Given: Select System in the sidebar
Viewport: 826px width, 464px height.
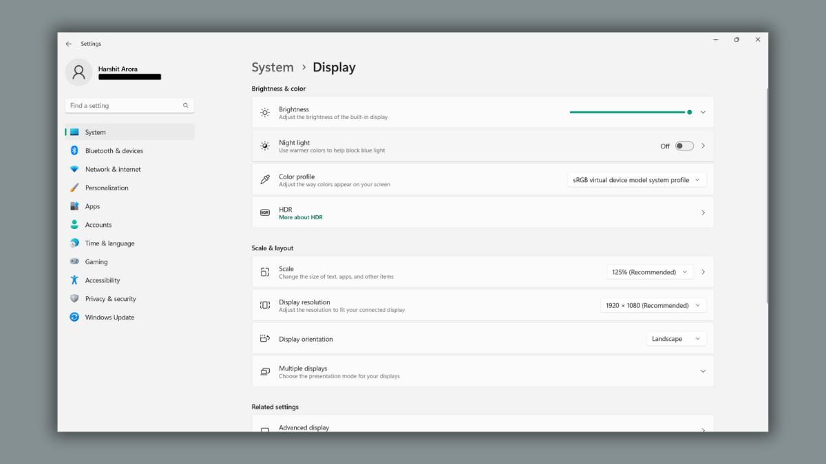Looking at the screenshot, I should coord(130,132).
